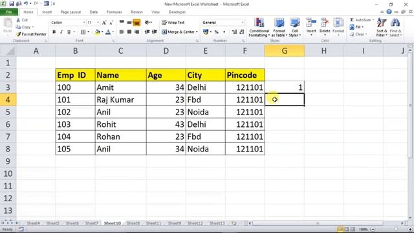Open the General number format dropdown
Screen dimensions: 414x233
click(243, 23)
